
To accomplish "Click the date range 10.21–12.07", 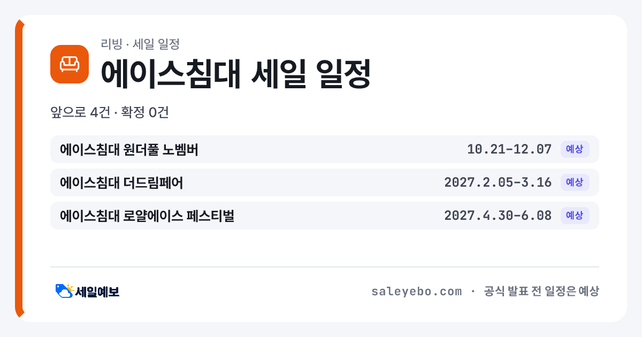I will click(509, 149).
